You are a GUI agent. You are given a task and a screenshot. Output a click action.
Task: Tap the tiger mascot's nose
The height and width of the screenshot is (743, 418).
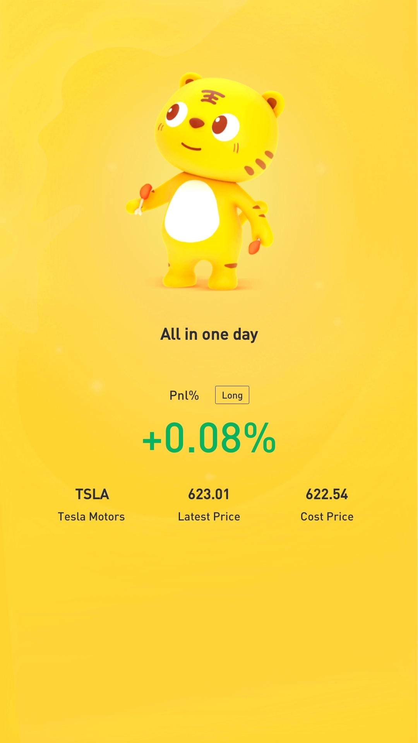click(197, 123)
